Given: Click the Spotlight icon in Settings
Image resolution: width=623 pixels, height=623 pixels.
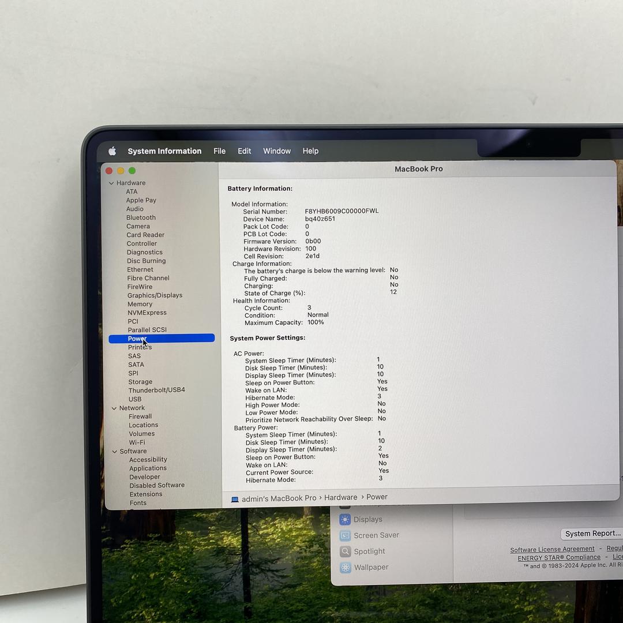Looking at the screenshot, I should 346,551.
